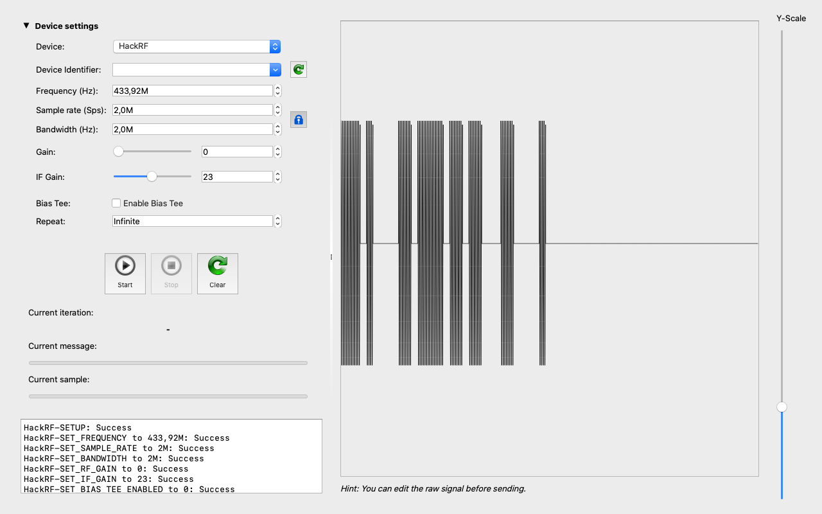This screenshot has width=822, height=514.
Task: Refresh the device identifier list
Action: coord(299,69)
